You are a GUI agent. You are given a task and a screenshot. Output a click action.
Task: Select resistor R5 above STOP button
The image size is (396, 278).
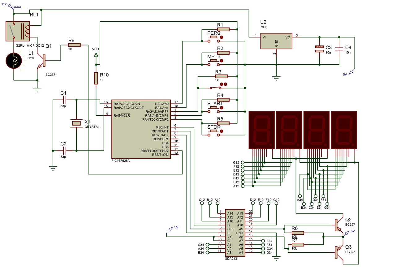(x=223, y=123)
